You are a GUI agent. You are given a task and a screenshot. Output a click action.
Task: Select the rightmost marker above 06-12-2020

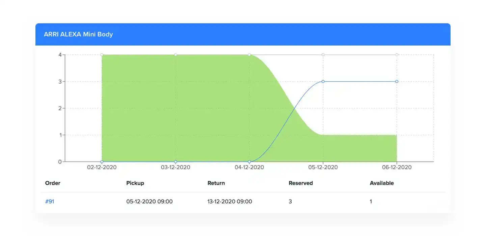(397, 81)
